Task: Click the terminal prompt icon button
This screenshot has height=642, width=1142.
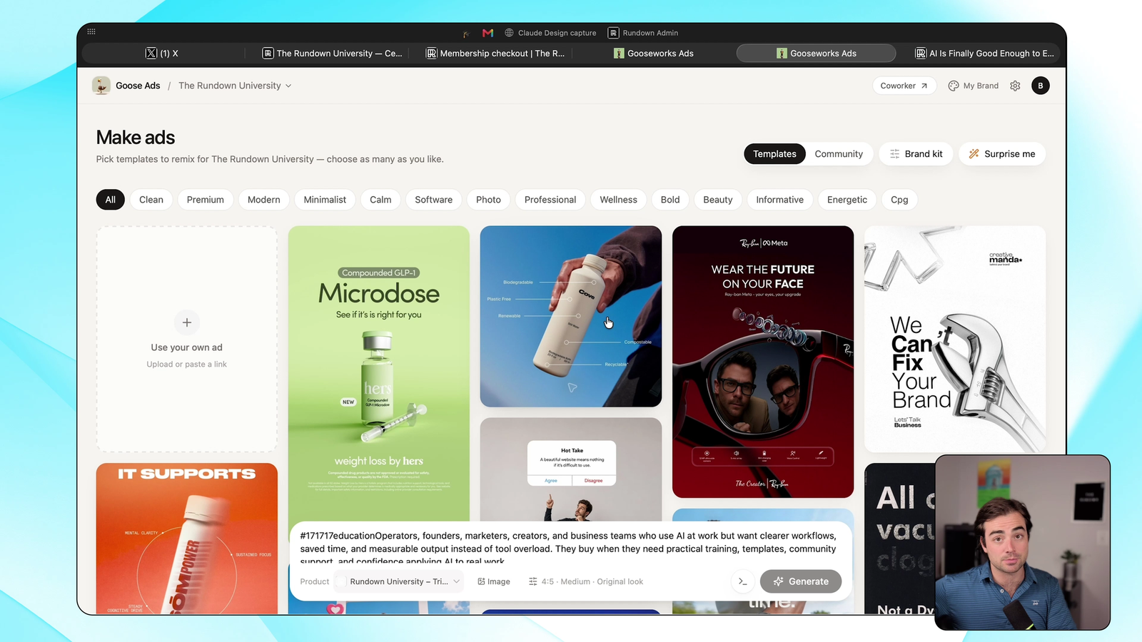Action: (x=742, y=581)
